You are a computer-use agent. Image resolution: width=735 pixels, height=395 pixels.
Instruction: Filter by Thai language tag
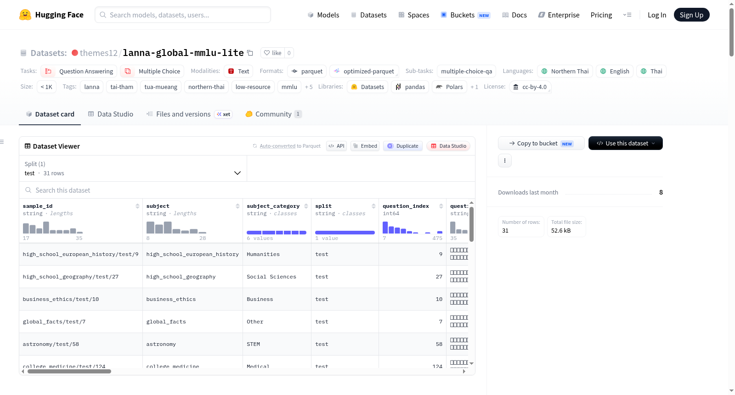click(x=651, y=71)
